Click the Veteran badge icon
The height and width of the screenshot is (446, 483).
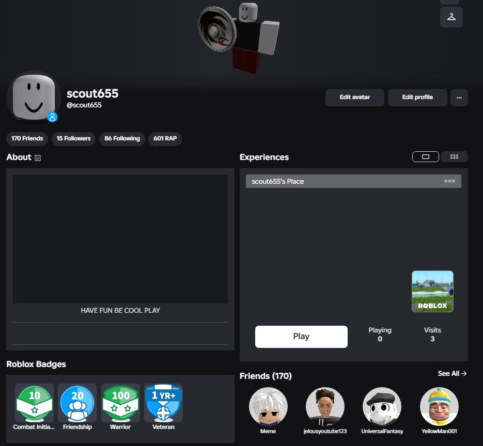(164, 403)
